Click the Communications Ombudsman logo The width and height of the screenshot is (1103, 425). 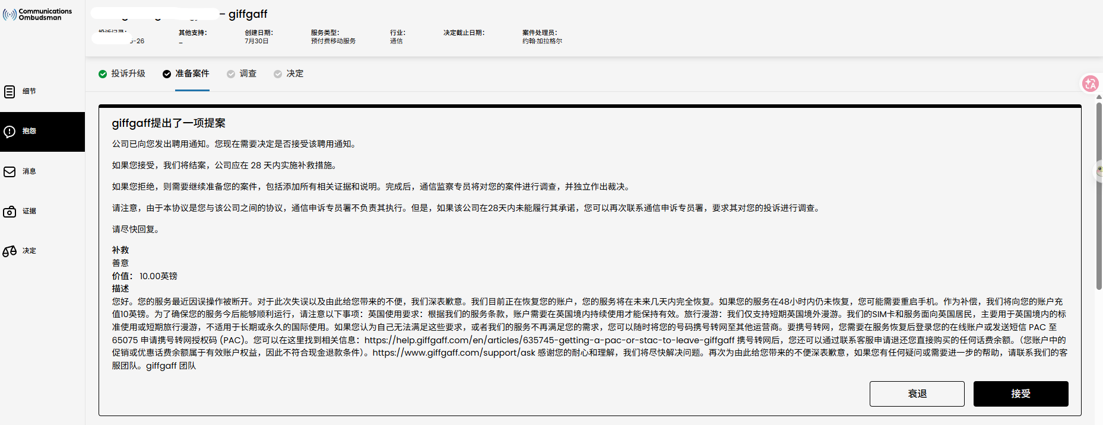[x=37, y=14]
